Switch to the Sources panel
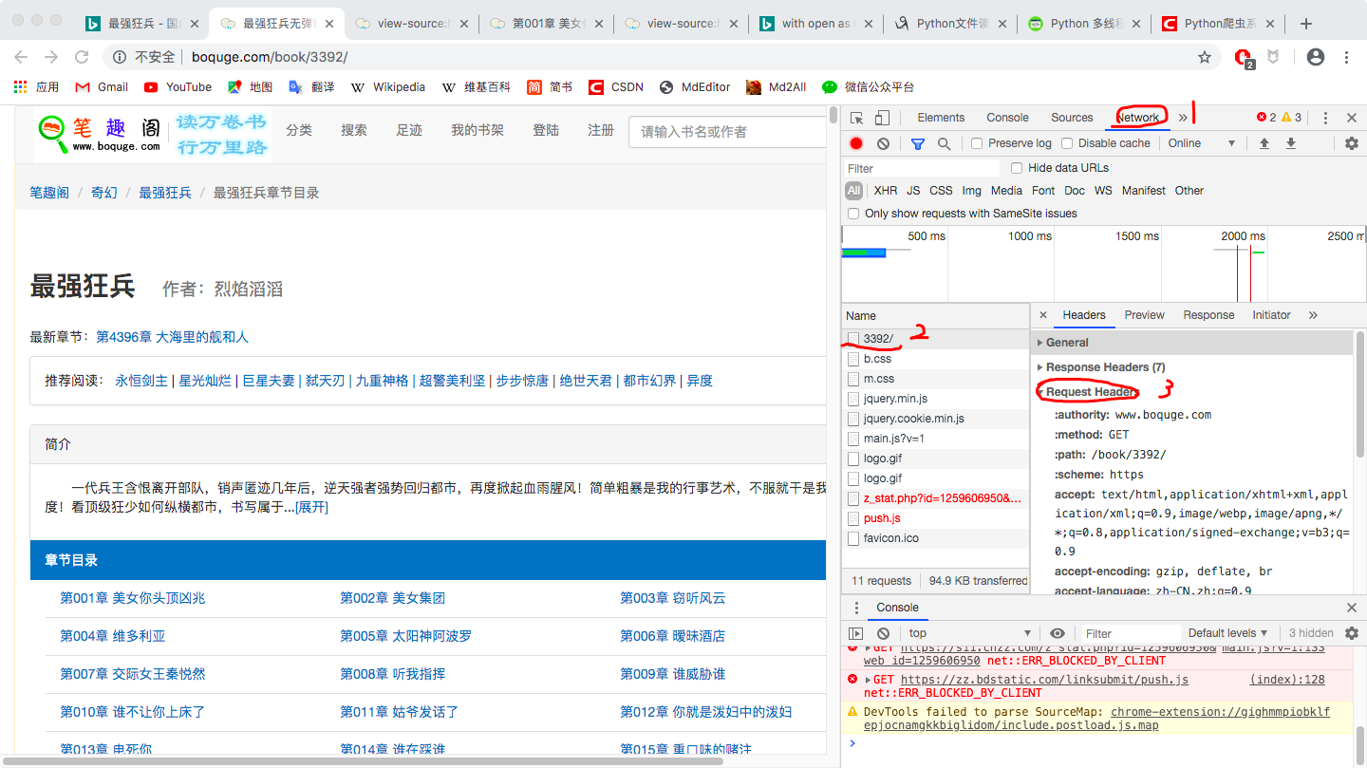The width and height of the screenshot is (1367, 768). (1072, 118)
